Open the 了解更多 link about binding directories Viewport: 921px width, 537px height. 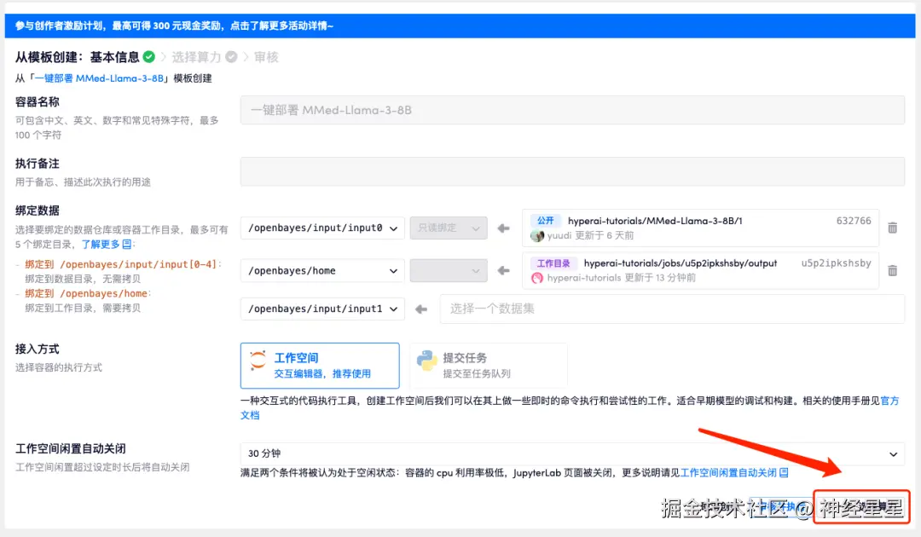click(101, 244)
